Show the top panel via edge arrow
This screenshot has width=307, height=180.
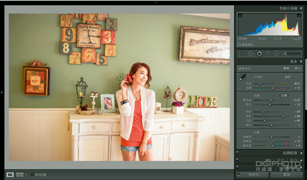point(156,3)
